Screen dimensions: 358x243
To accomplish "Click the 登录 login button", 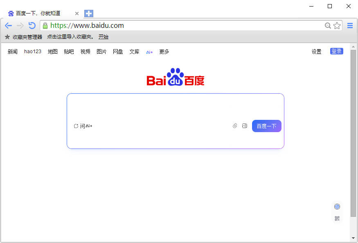I will [337, 51].
